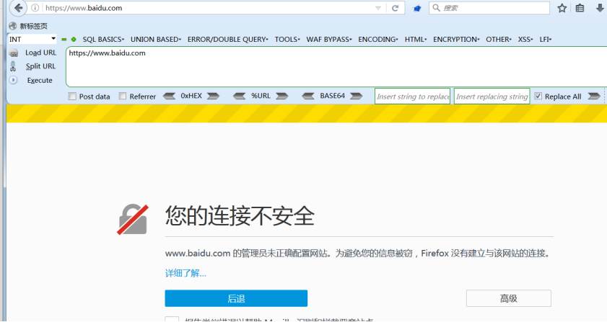Image resolution: width=607 pixels, height=322 pixels.
Task: Expand XSS dropdown menu
Action: pos(525,40)
